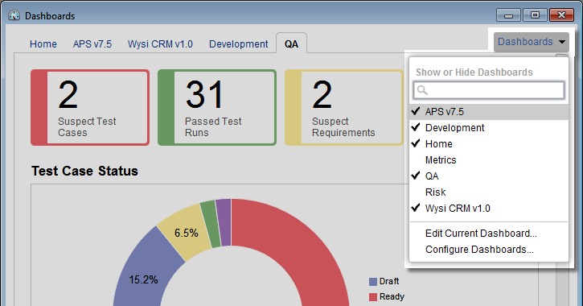
Task: Switch to the Wysi CRM v1.0 tab
Action: pos(160,44)
